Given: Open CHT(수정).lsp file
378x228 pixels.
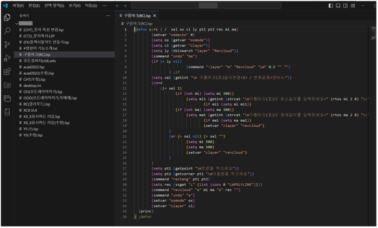Looking at the screenshot, I should click(x=34, y=80).
